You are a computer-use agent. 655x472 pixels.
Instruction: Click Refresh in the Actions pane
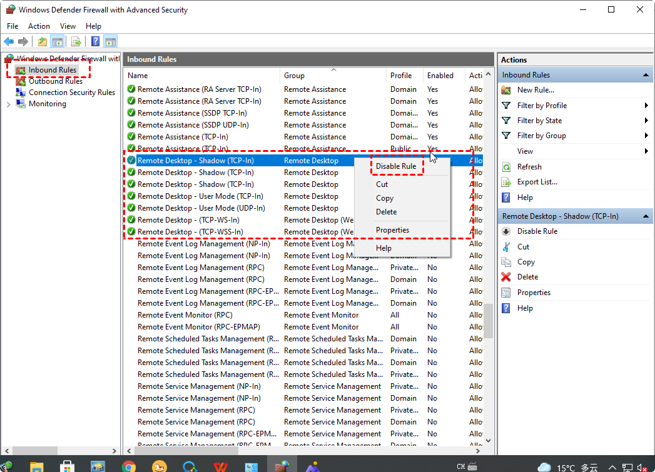pyautogui.click(x=529, y=167)
